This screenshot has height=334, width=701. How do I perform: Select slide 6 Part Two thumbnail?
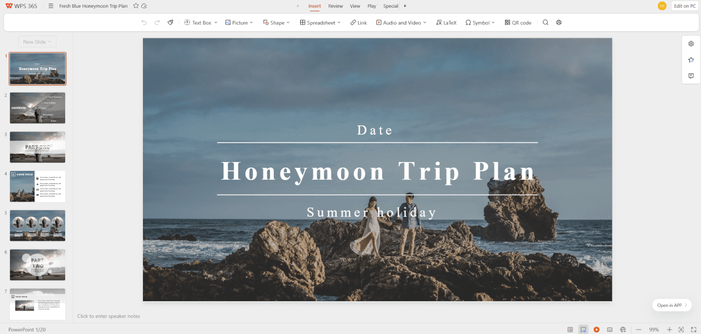point(37,265)
